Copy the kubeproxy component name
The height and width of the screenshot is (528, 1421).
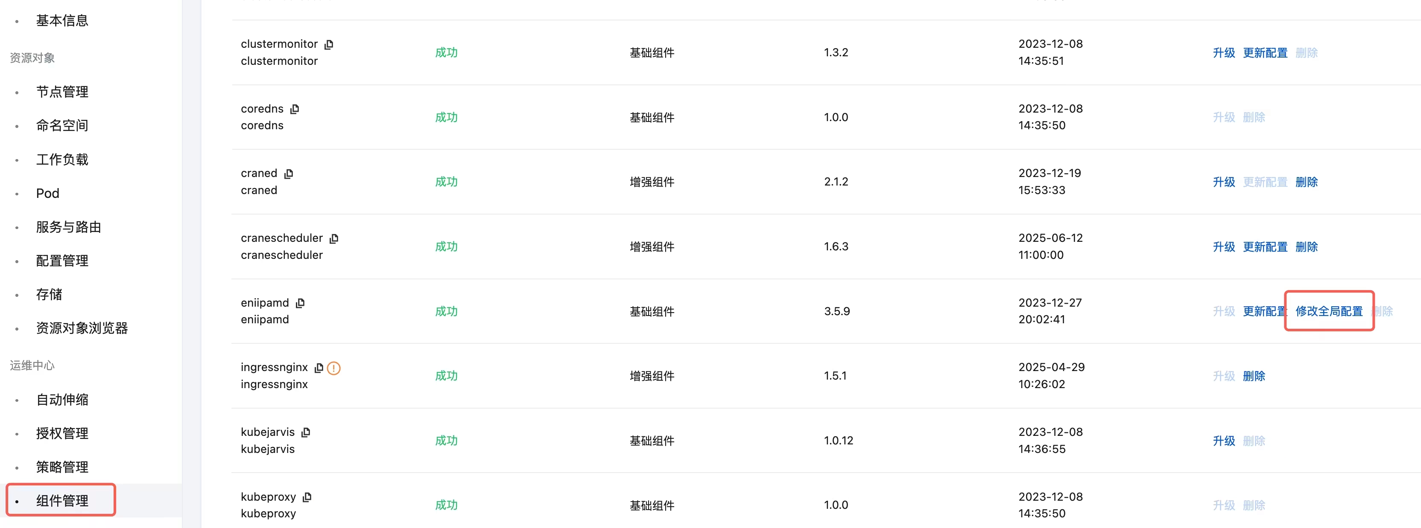[307, 497]
